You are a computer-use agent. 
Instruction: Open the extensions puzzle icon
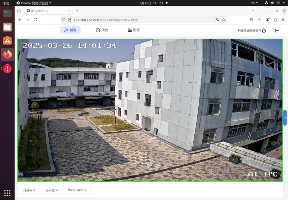(275, 20)
